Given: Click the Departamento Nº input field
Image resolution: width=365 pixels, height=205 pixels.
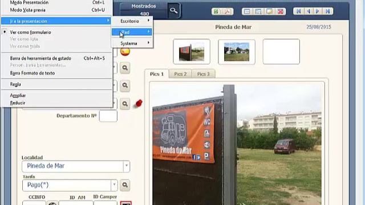Looking at the screenshot, I should pyautogui.click(x=108, y=116).
